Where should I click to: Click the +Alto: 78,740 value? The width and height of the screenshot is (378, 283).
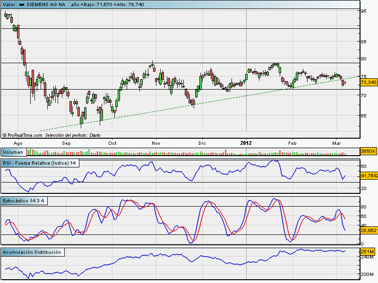(129, 5)
